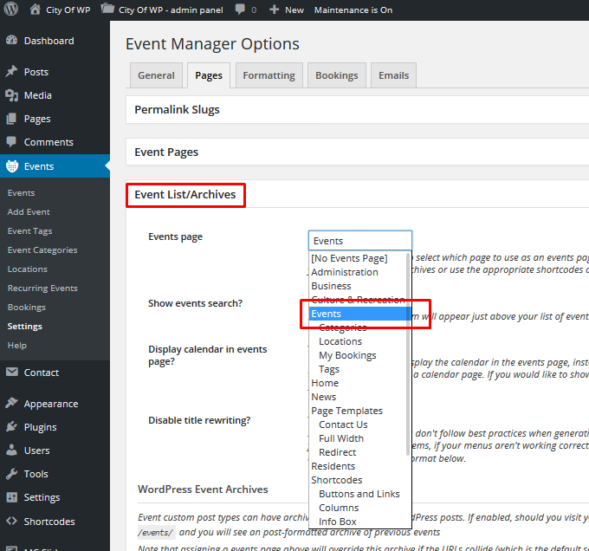Image resolution: width=589 pixels, height=551 pixels.
Task: Click the Contact envelope icon in sidebar
Action: coord(11,373)
